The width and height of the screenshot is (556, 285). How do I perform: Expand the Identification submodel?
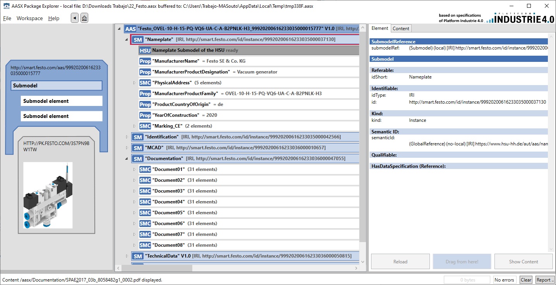pyautogui.click(x=127, y=137)
